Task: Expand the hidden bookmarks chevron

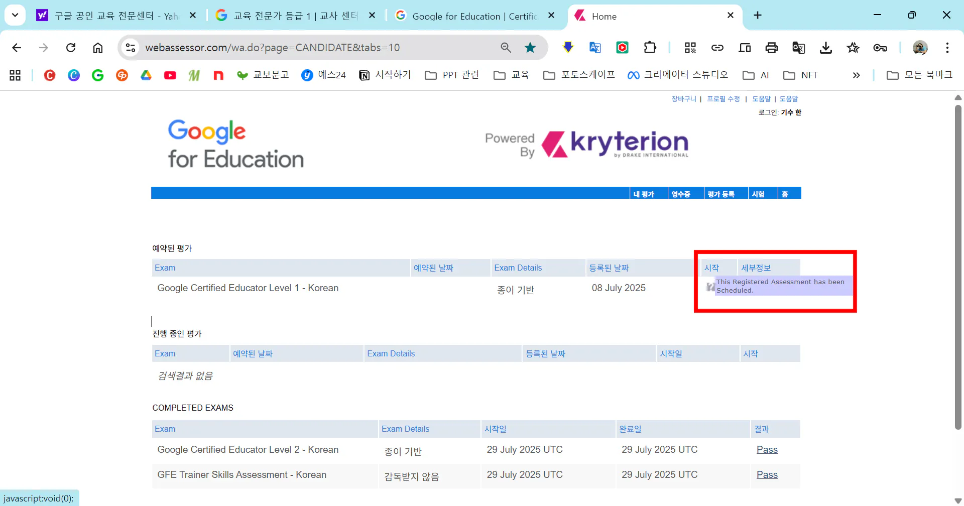Action: point(856,75)
